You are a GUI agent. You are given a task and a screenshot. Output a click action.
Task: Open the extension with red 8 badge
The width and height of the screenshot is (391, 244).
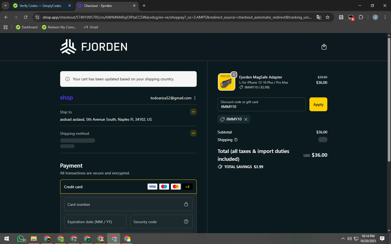351,18
